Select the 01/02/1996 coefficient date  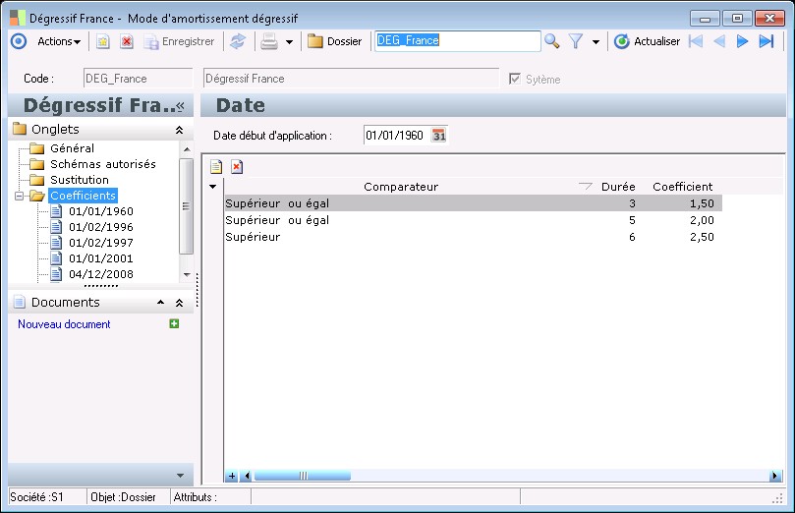pyautogui.click(x=100, y=227)
